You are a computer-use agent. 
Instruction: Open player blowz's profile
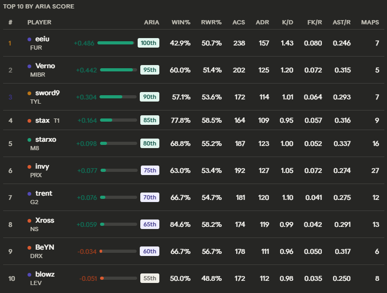coord(45,274)
